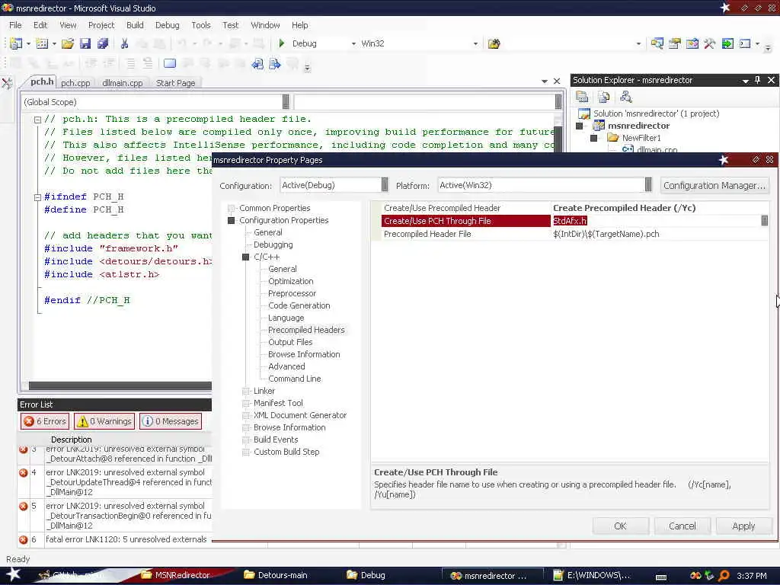Click the Save All icon
The height and width of the screenshot is (585, 780).
click(103, 43)
